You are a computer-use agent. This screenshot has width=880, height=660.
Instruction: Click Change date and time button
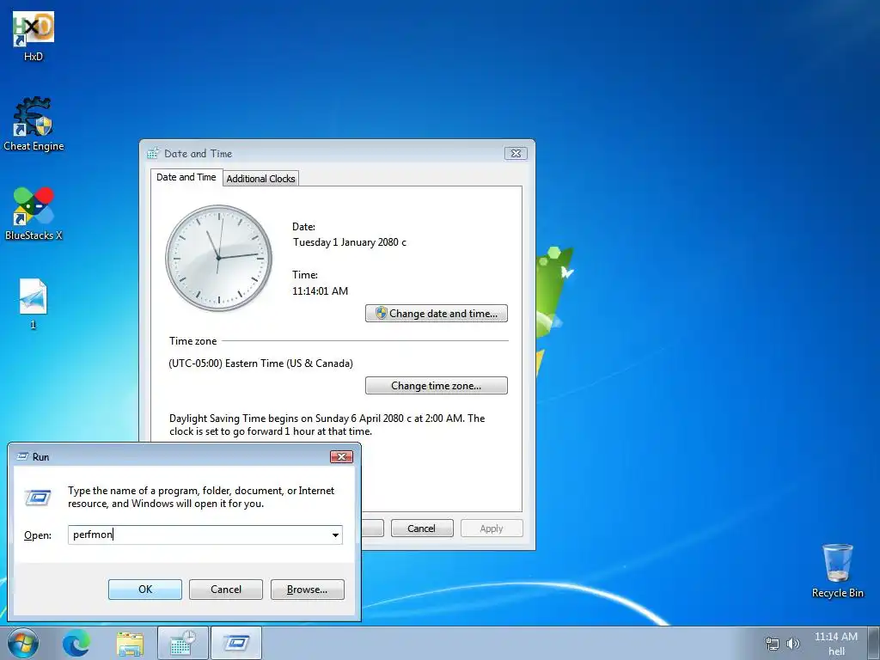coord(436,313)
